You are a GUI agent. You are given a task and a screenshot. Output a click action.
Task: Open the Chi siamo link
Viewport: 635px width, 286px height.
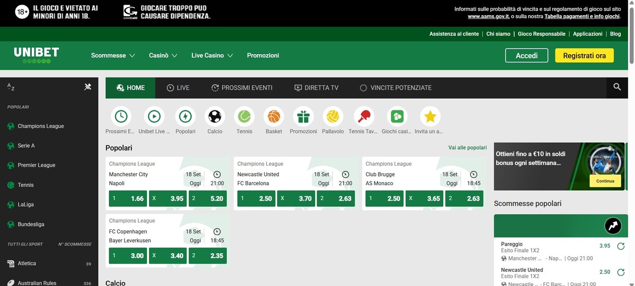(498, 34)
